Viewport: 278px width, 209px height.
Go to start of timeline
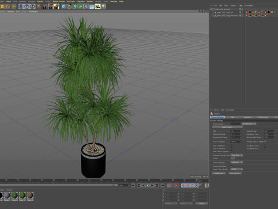133,185
